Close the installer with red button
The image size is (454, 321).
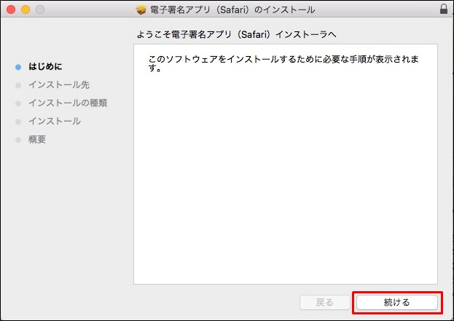point(11,9)
